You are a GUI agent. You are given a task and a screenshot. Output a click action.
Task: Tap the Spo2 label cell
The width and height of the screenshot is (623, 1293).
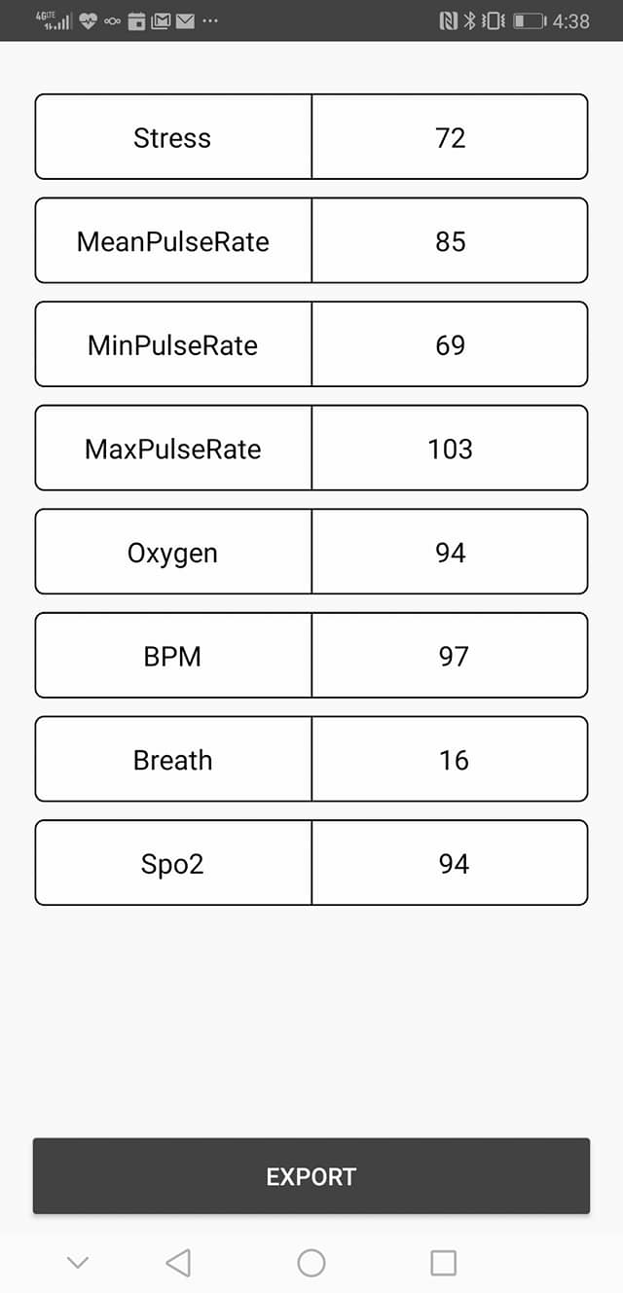[x=173, y=864]
